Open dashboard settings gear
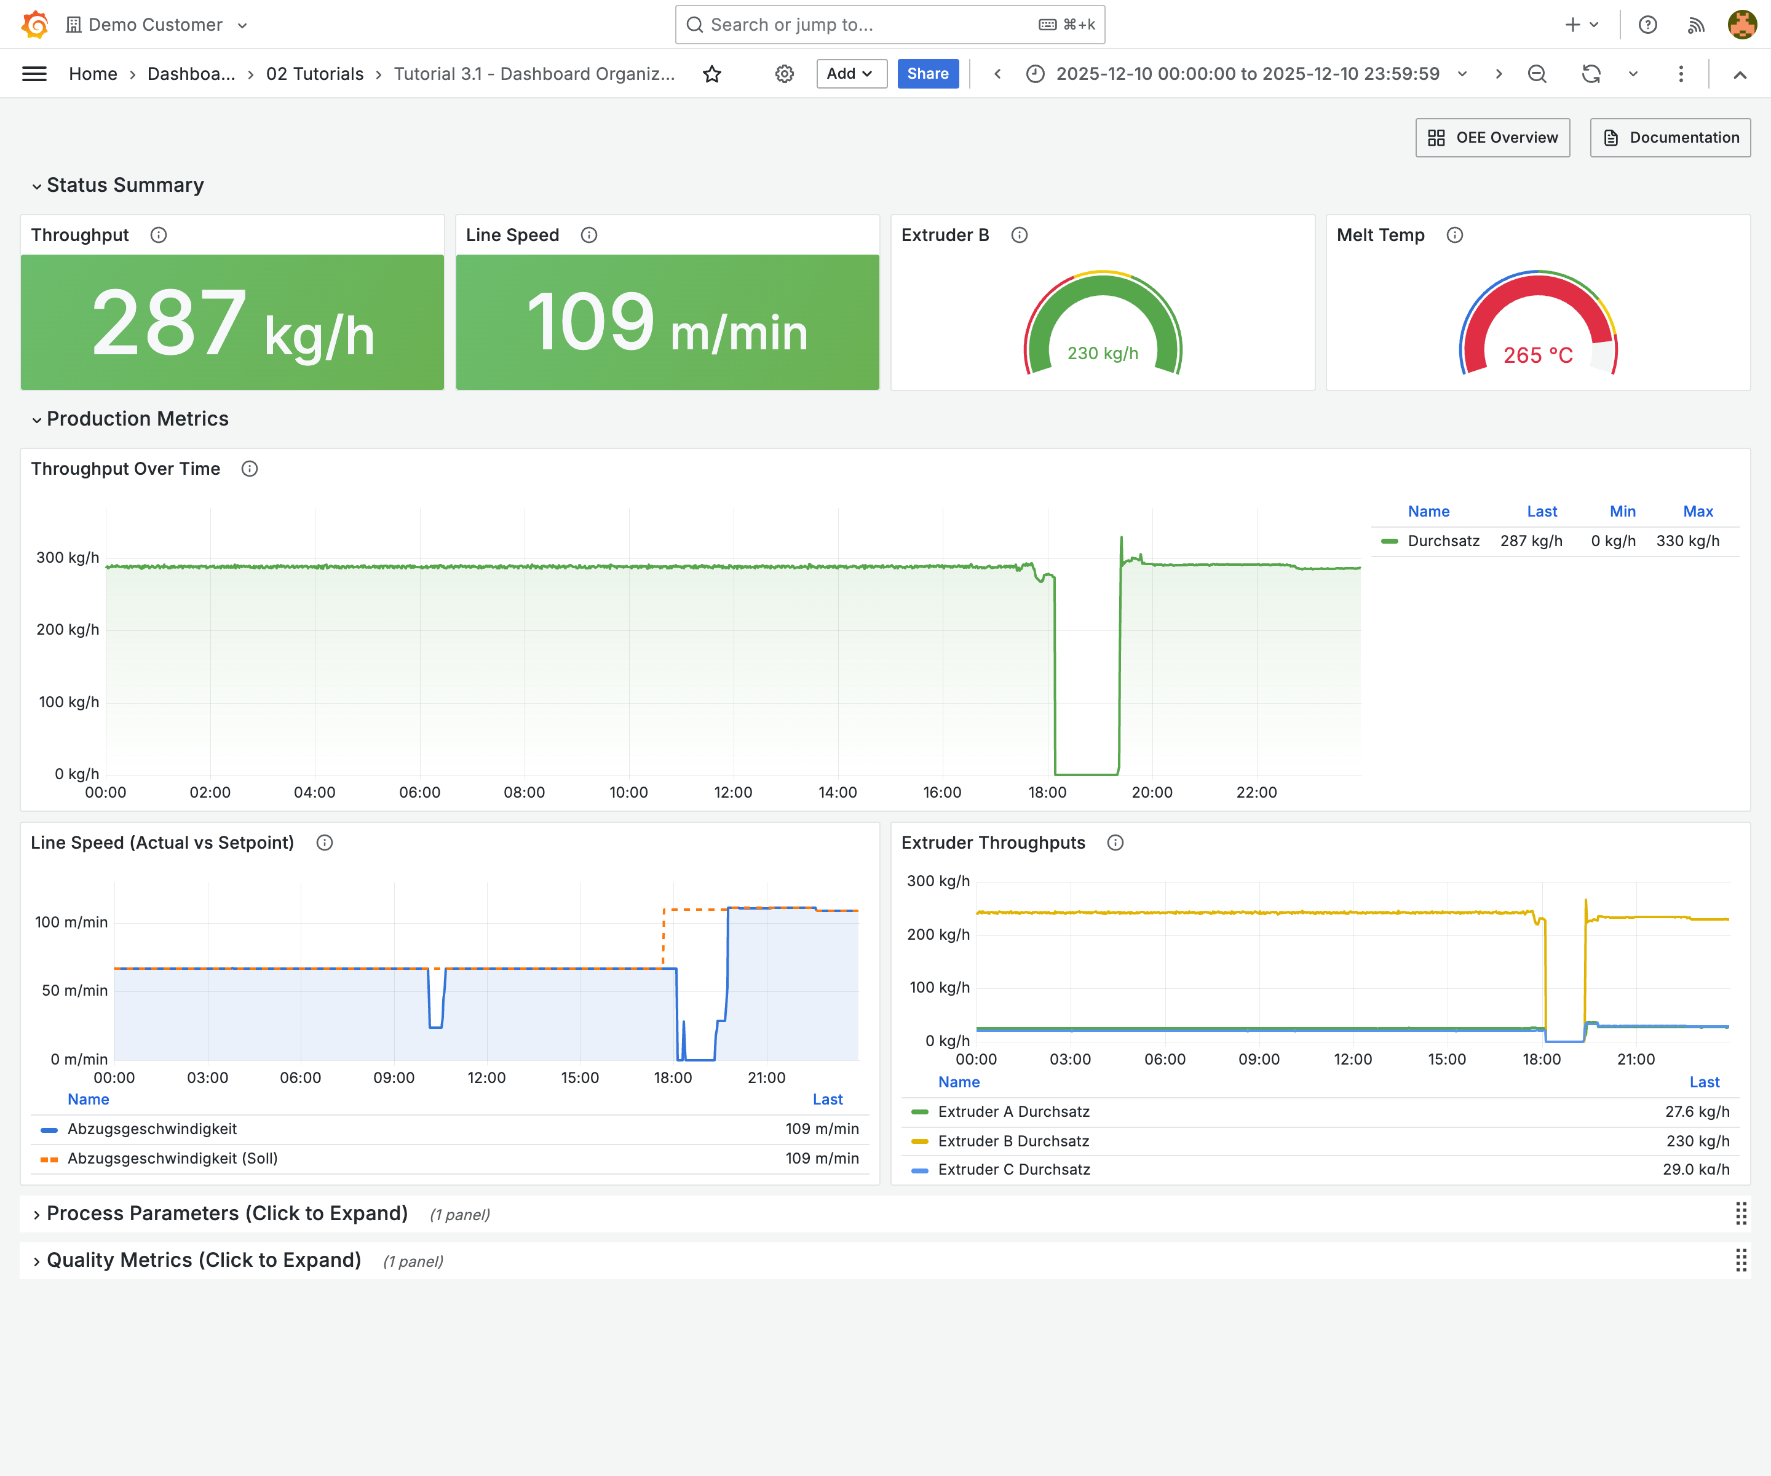Image resolution: width=1771 pixels, height=1476 pixels. pyautogui.click(x=784, y=74)
